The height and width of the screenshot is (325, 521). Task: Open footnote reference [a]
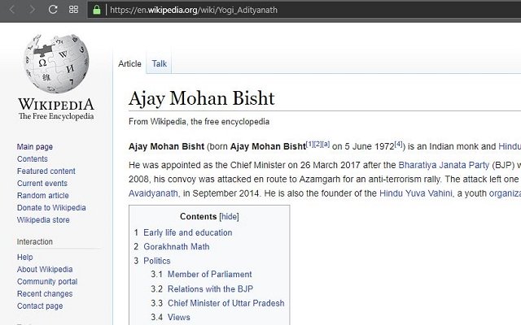point(326,144)
